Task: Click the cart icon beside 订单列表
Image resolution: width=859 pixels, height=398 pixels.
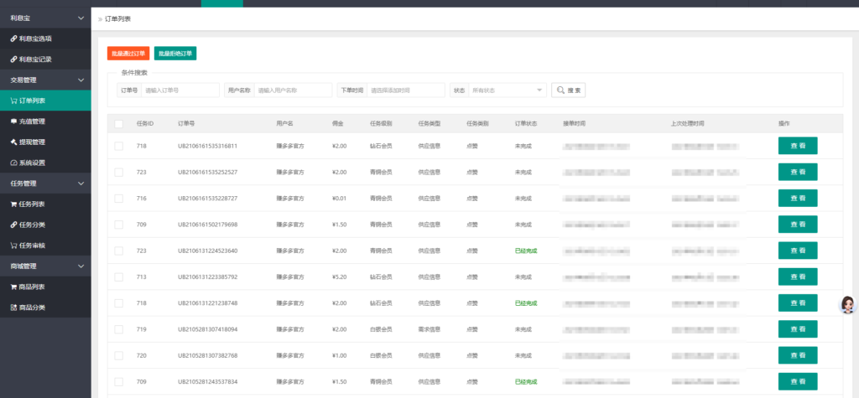Action: (13, 101)
